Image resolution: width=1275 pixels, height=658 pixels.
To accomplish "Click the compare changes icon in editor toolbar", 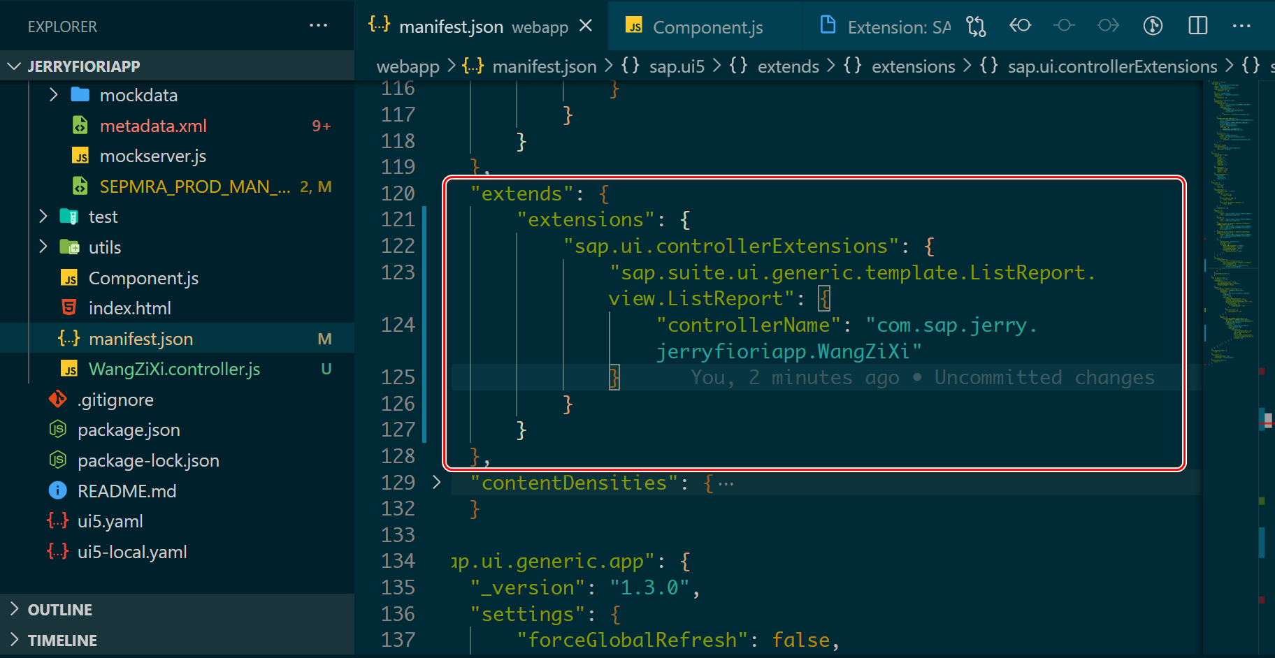I will [x=976, y=27].
